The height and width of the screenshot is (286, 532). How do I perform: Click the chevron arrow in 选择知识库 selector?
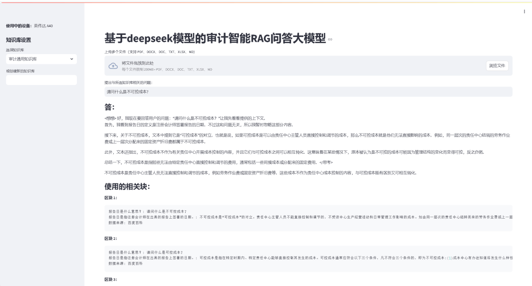pos(72,59)
